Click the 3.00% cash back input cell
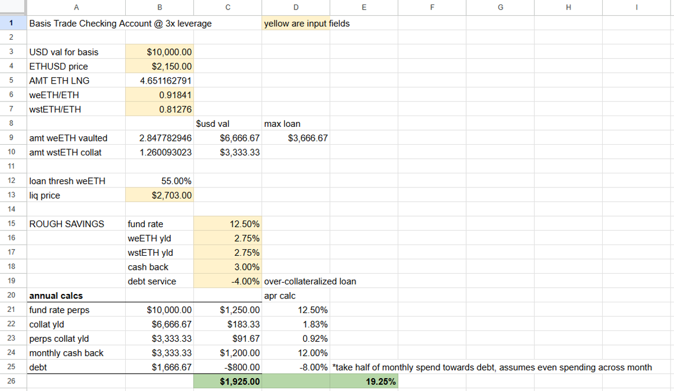This screenshot has width=674, height=391. tap(227, 267)
